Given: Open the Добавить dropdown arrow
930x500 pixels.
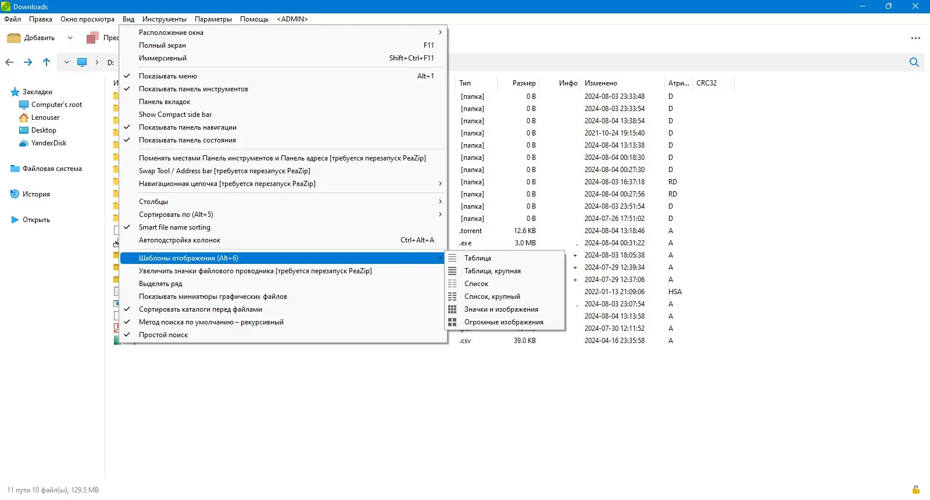Looking at the screenshot, I should point(70,38).
